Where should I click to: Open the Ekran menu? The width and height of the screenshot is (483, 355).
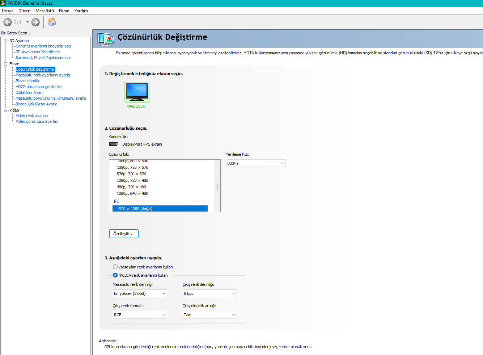(x=64, y=11)
